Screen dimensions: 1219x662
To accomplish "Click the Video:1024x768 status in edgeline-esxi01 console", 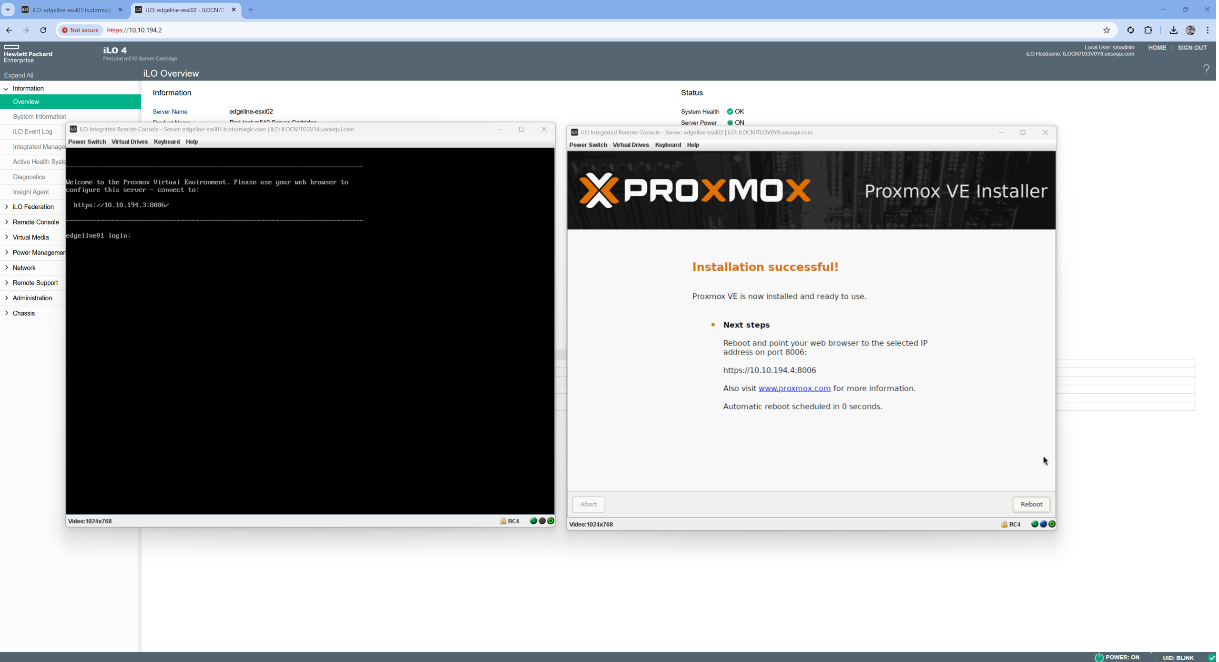I will (x=90, y=521).
